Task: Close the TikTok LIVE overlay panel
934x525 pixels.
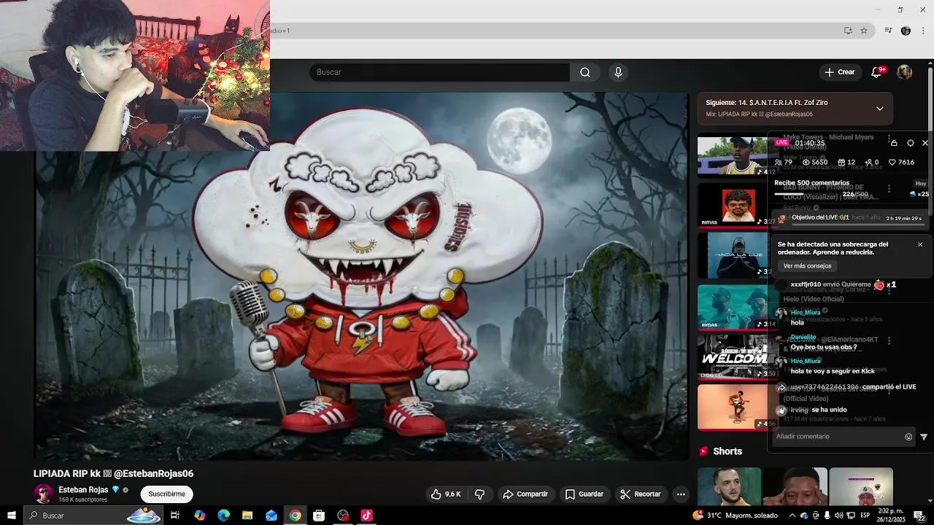Action: [x=925, y=143]
